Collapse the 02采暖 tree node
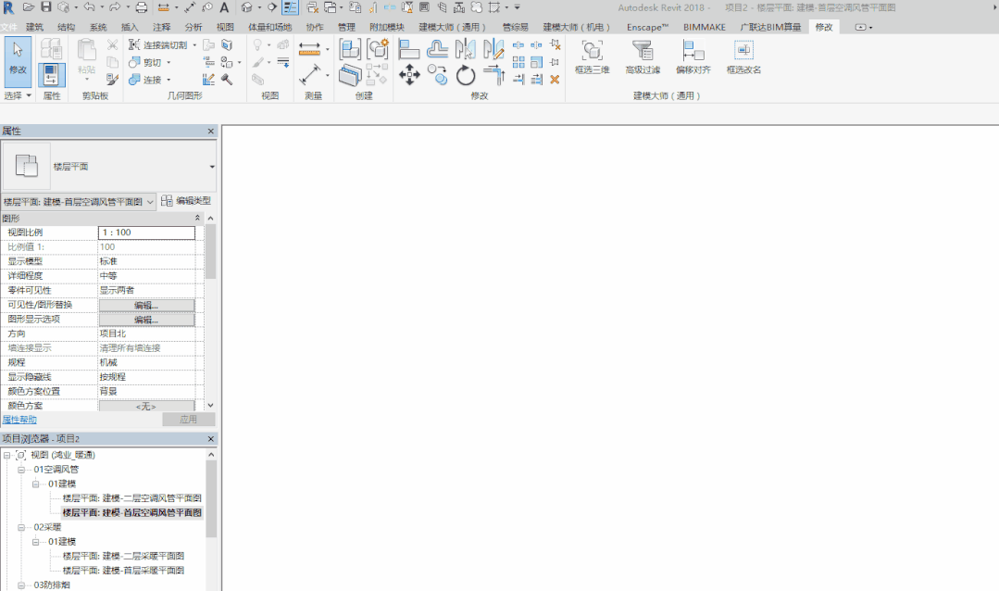999x591 pixels. point(21,527)
